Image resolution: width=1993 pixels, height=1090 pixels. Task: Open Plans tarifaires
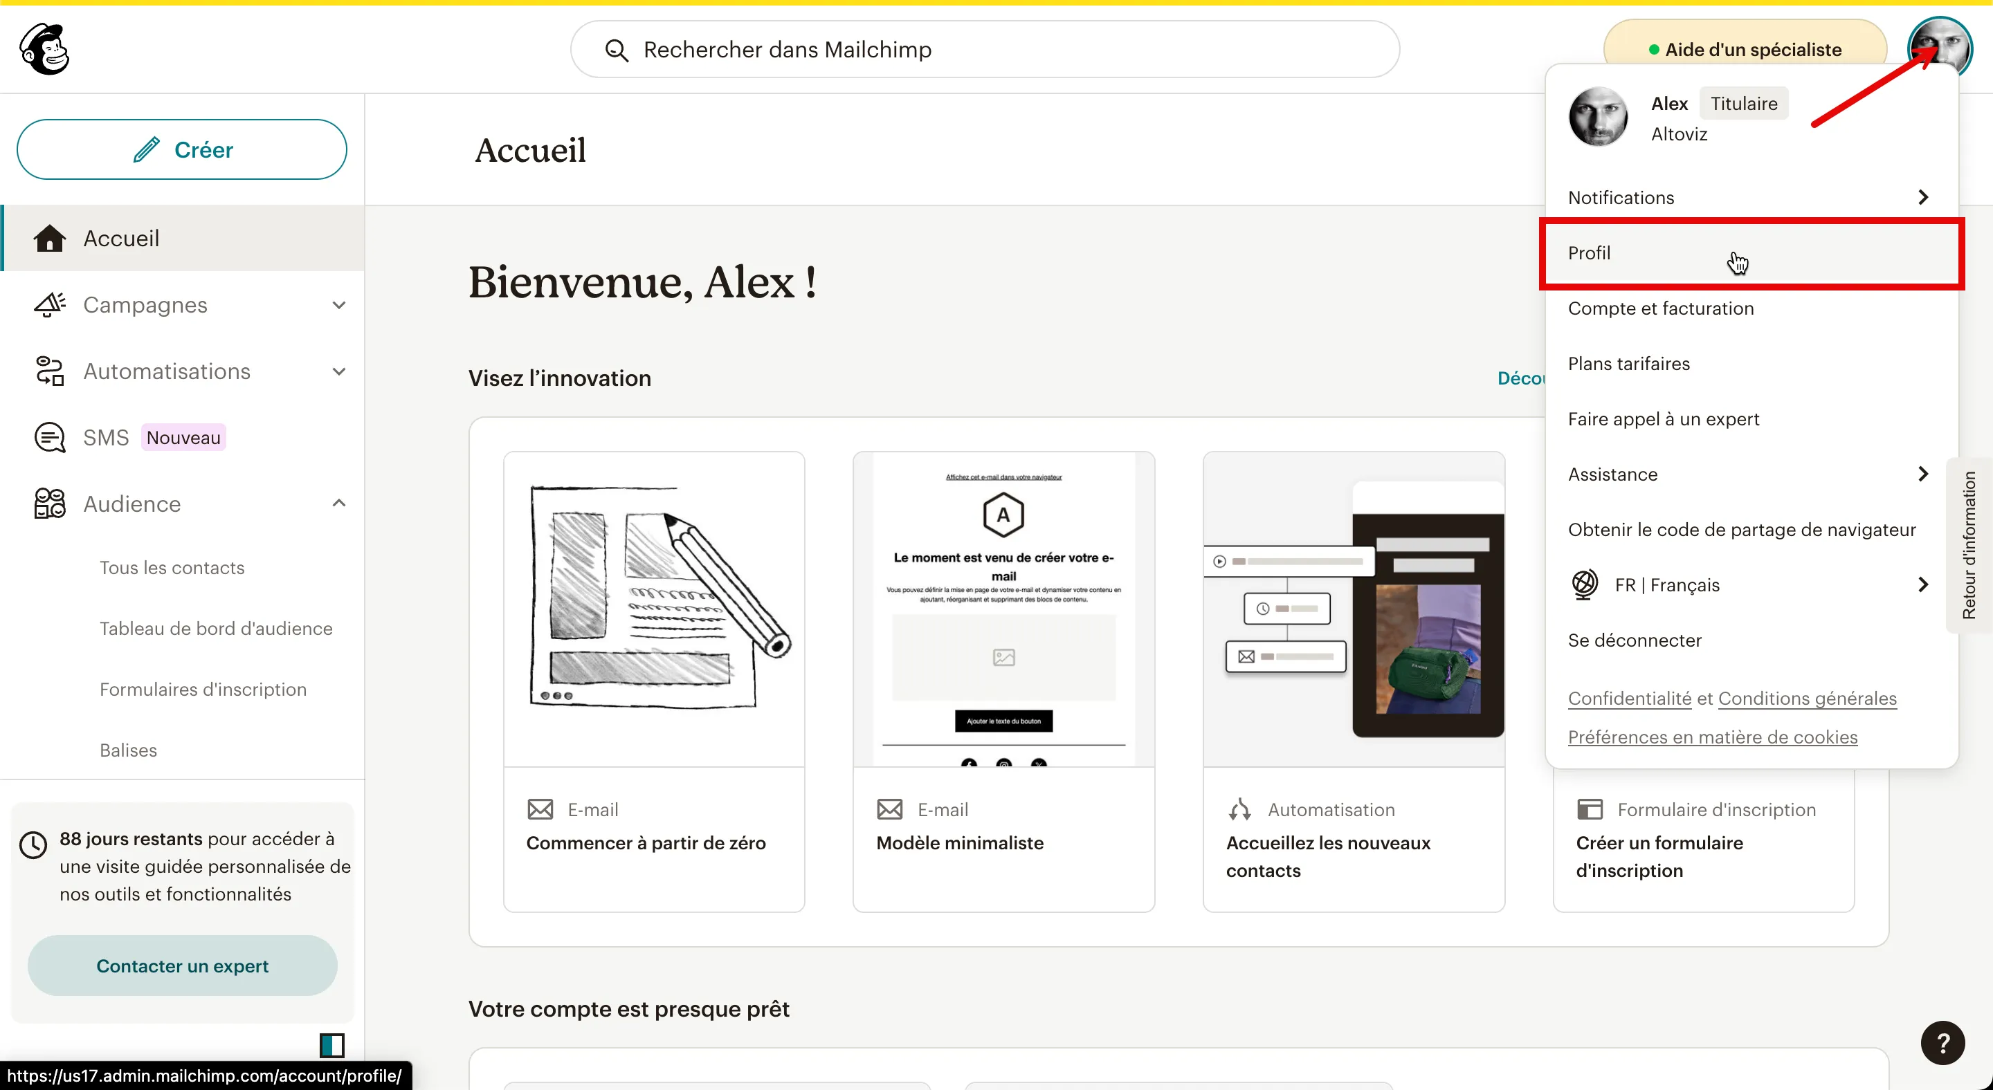tap(1751, 363)
